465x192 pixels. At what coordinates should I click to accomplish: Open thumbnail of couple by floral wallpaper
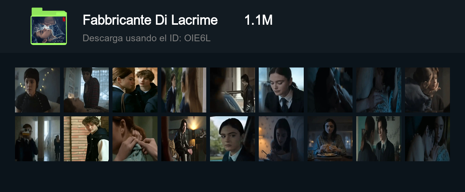click(x=379, y=139)
